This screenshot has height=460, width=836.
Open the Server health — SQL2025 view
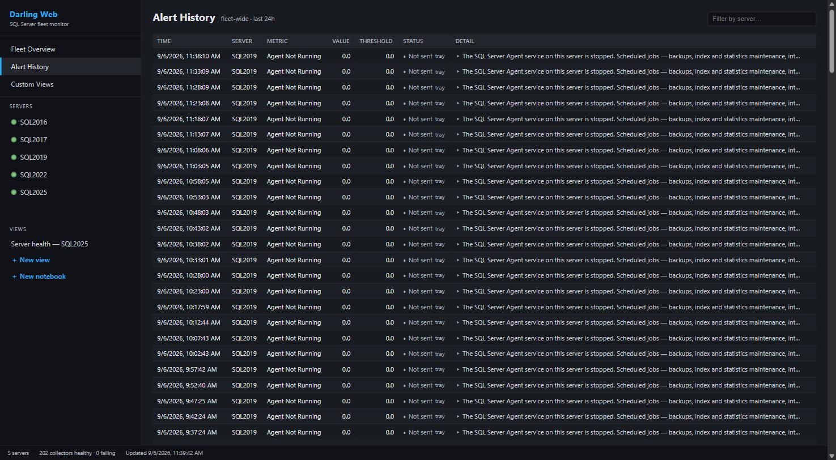(x=49, y=244)
